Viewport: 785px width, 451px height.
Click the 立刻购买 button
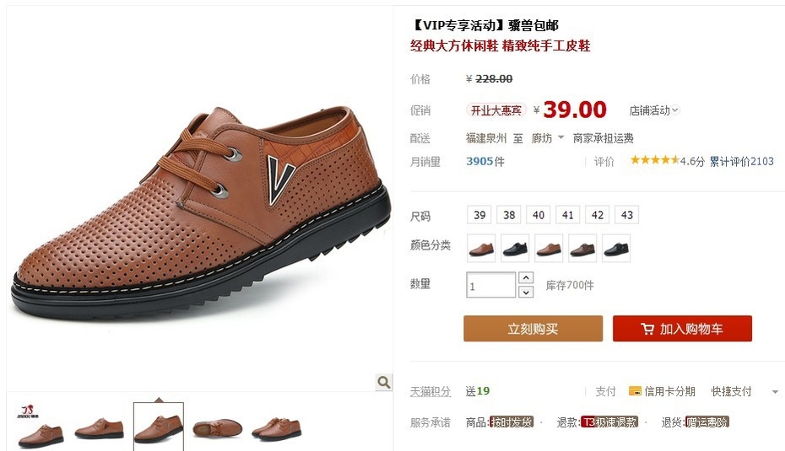click(x=533, y=329)
